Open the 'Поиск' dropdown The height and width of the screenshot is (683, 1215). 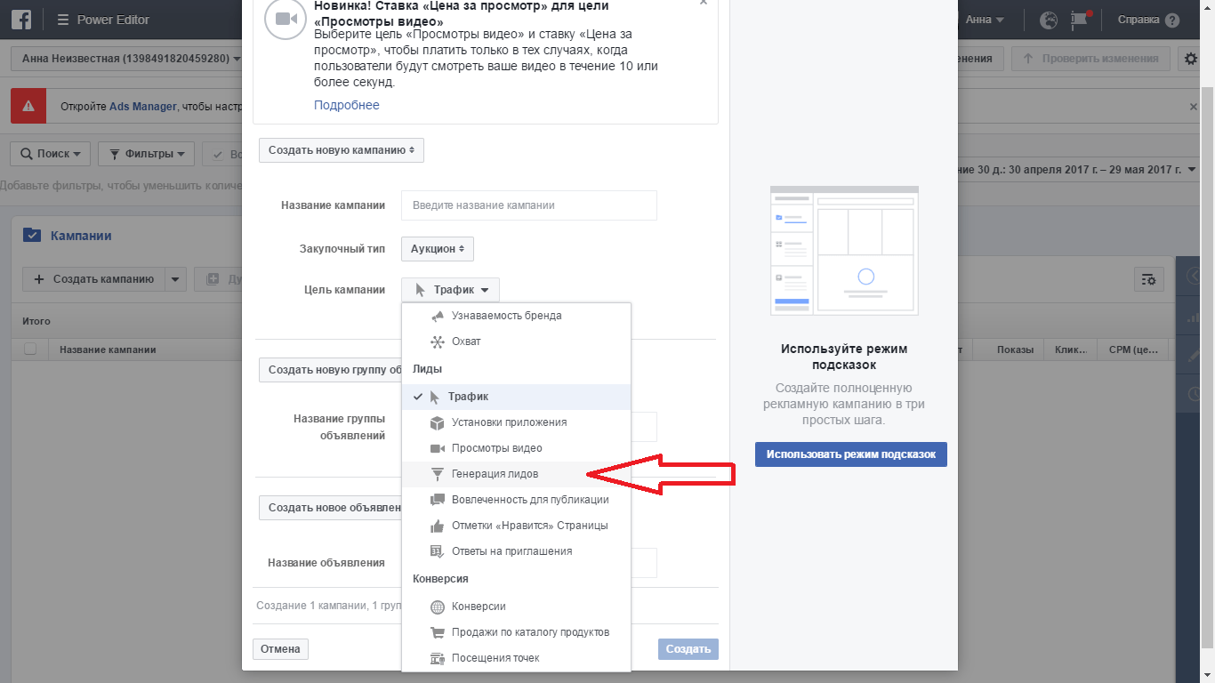[50, 154]
